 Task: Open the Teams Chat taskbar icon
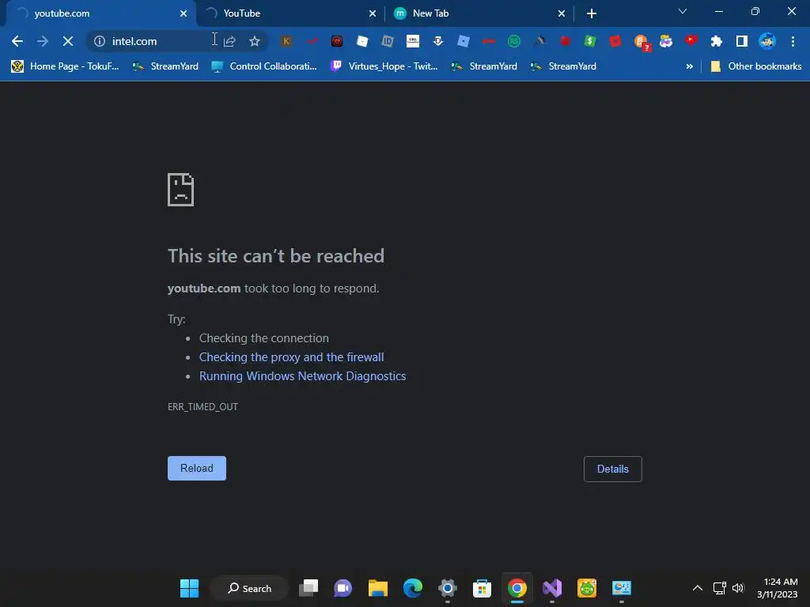pyautogui.click(x=343, y=588)
